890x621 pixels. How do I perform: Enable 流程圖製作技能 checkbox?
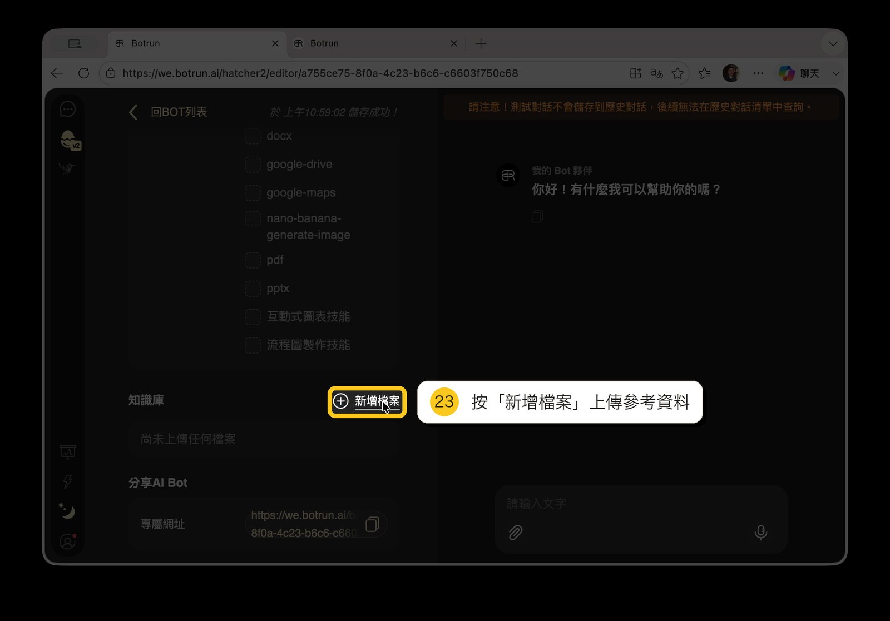(x=253, y=345)
